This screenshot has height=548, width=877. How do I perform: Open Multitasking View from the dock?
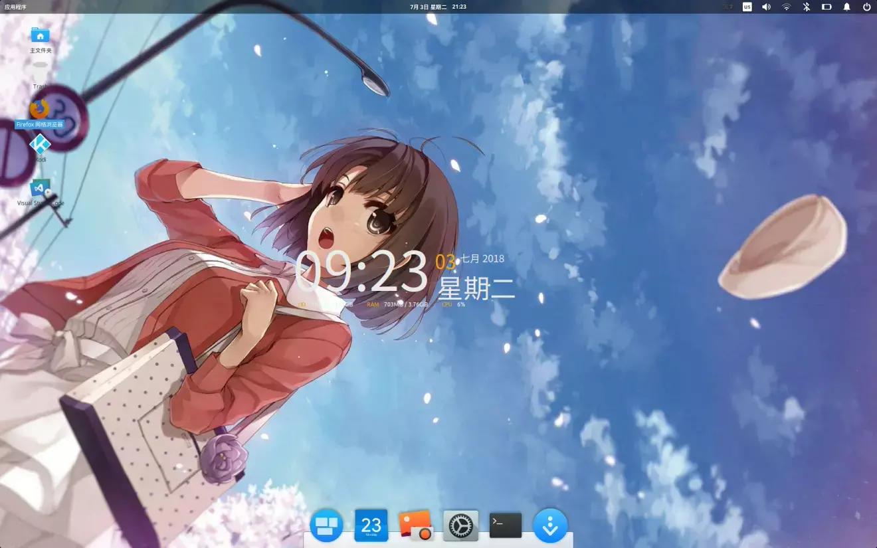[326, 525]
